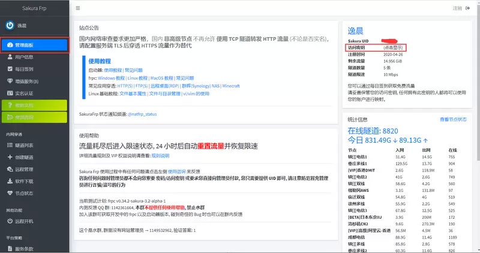Click the 逸晨 username heading in profile card
This screenshot has width=480, height=253.
pyautogui.click(x=355, y=31)
